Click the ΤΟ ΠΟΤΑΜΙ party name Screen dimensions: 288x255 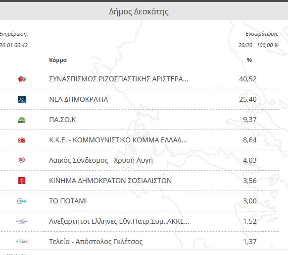coord(68,201)
